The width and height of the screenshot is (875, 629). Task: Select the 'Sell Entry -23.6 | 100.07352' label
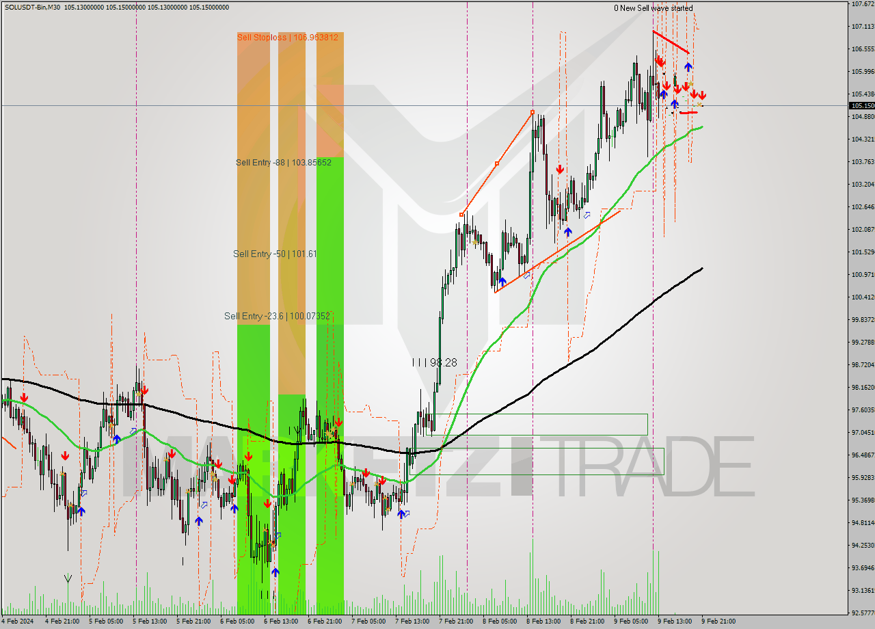[x=277, y=316]
